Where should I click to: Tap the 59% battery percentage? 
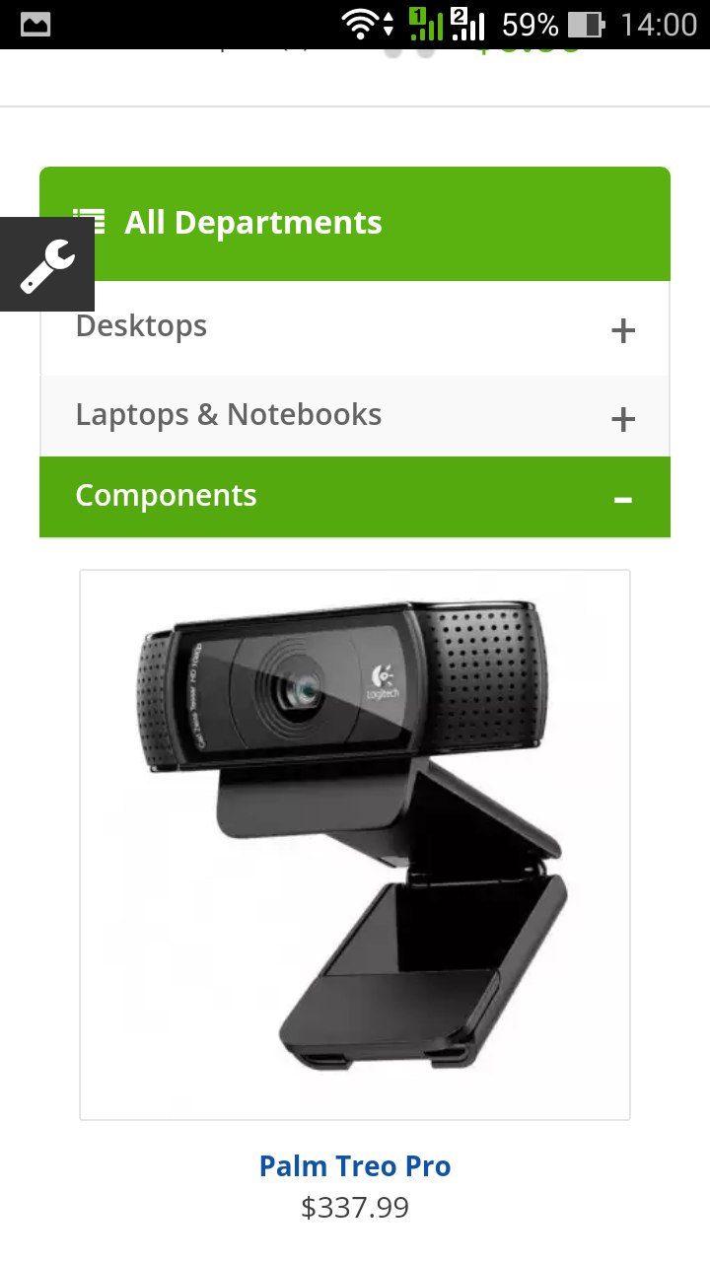pyautogui.click(x=530, y=24)
